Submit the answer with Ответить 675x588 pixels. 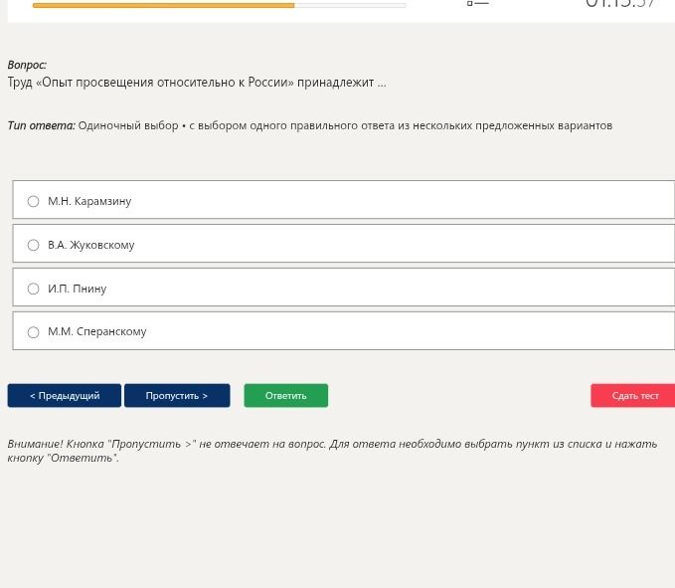(x=286, y=395)
